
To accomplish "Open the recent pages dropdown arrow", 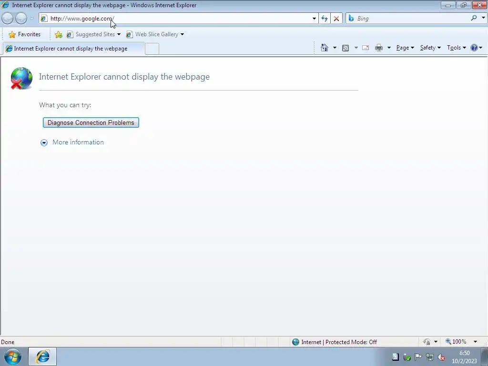I will (x=31, y=19).
